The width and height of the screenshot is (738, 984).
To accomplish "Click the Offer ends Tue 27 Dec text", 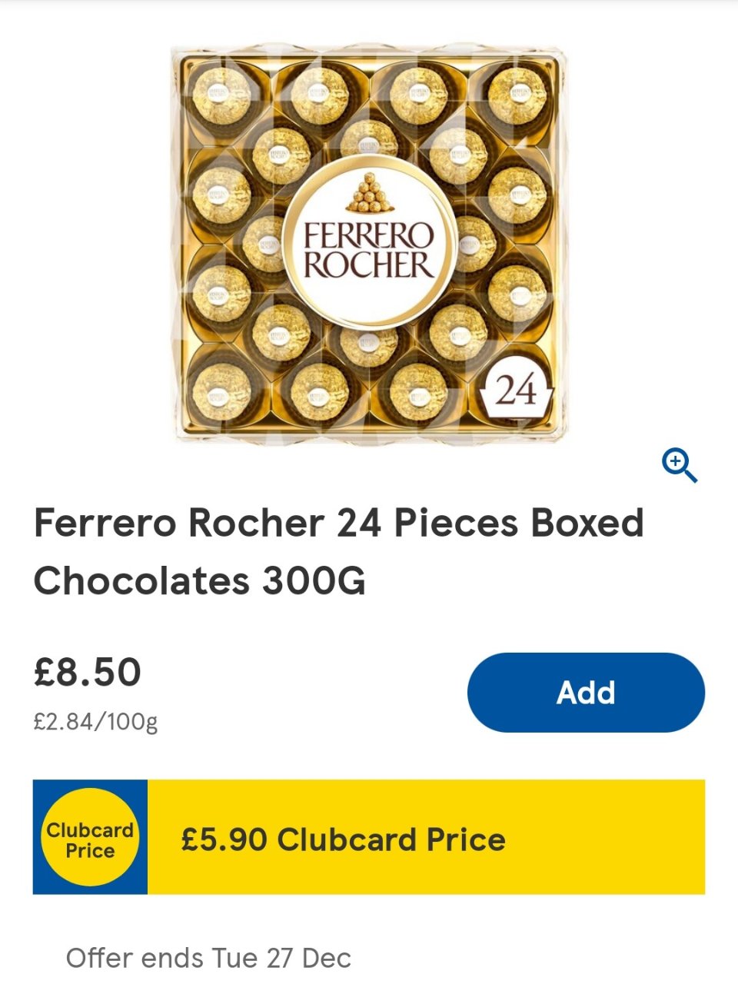I will [208, 958].
